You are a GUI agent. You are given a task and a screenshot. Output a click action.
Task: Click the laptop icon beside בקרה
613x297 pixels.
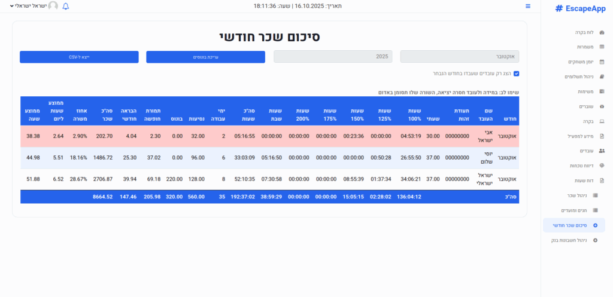tap(602, 121)
